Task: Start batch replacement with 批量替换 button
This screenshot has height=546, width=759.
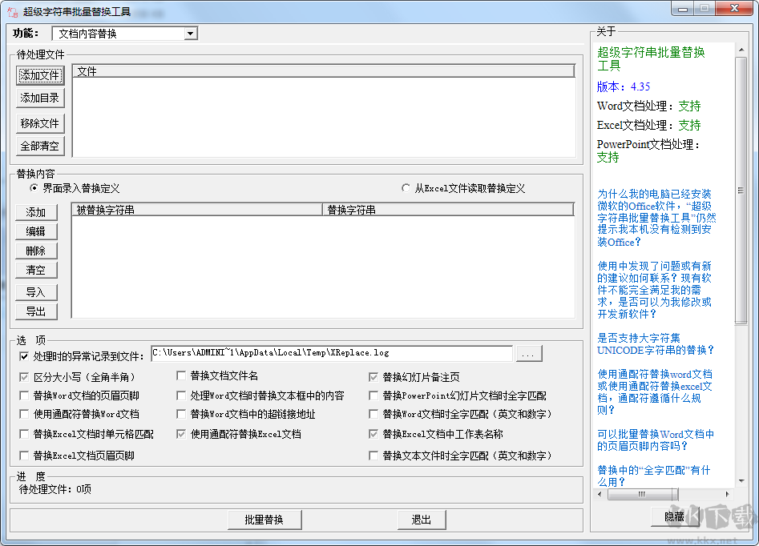Action: pyautogui.click(x=264, y=520)
